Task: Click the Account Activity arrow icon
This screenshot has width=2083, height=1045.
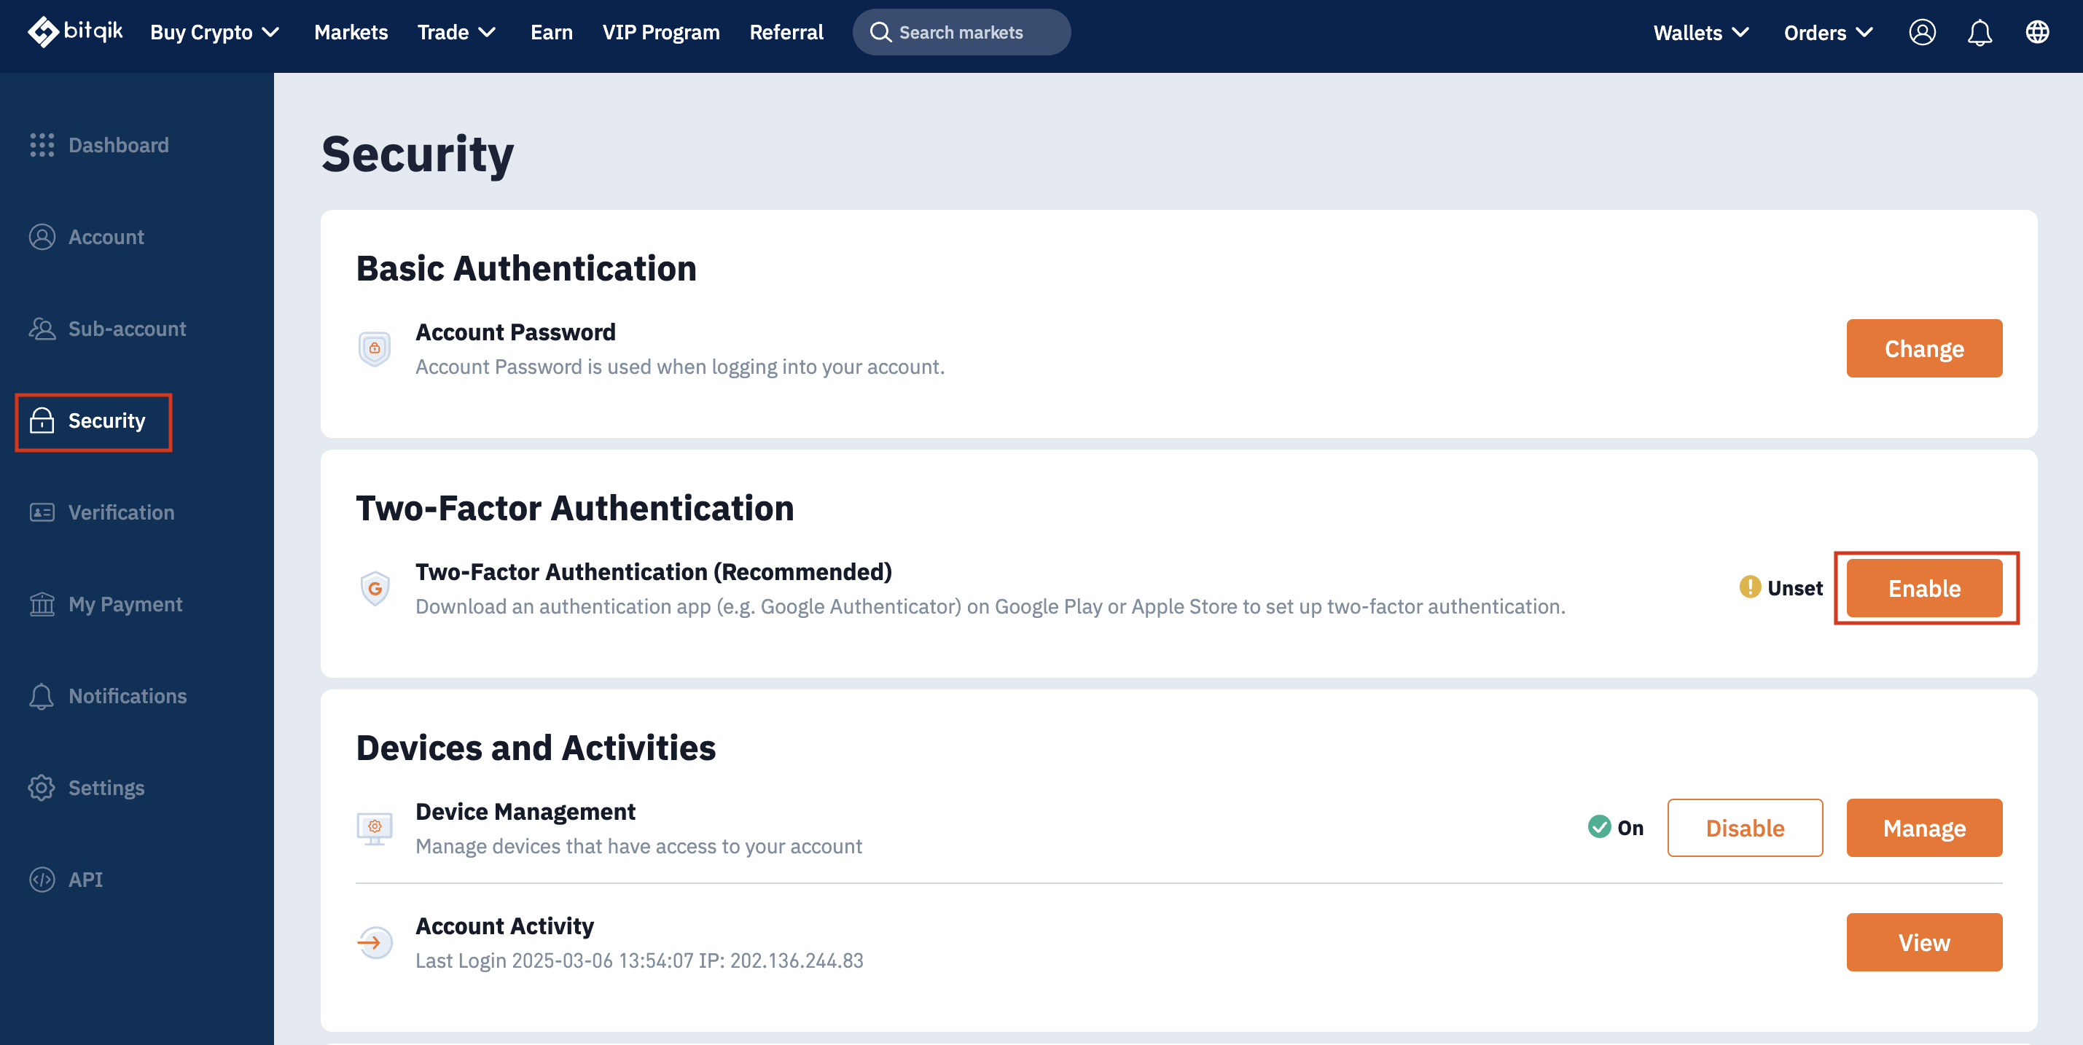Action: tap(375, 942)
